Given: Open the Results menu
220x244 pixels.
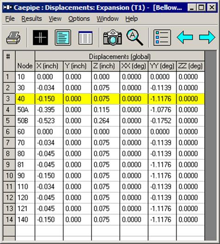Looking at the screenshot, I should pos(31,18).
